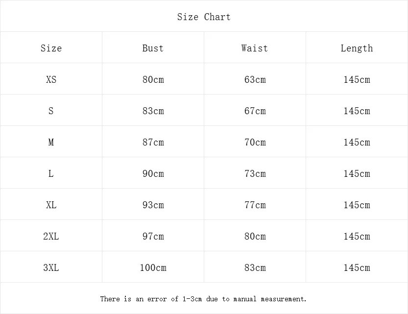Click the Size column header
Viewport: 408px width, 314px height.
click(51, 48)
